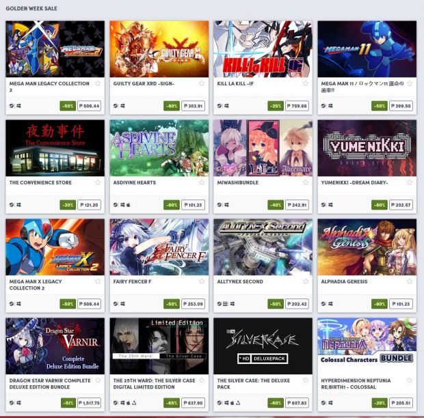Open Hyperdimension Neptunia Colossal Characters Bundle image
The height and width of the screenshot is (418, 424).
point(367,346)
